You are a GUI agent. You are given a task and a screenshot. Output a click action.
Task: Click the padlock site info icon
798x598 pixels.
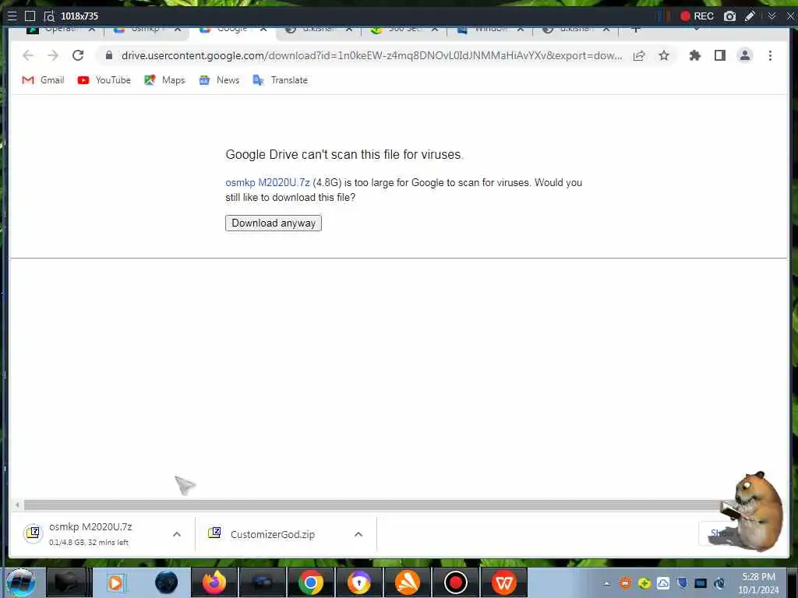pyautogui.click(x=109, y=55)
